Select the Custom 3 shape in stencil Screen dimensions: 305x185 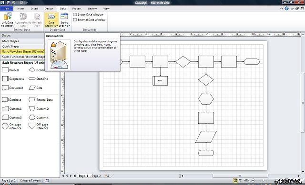tap(11, 117)
